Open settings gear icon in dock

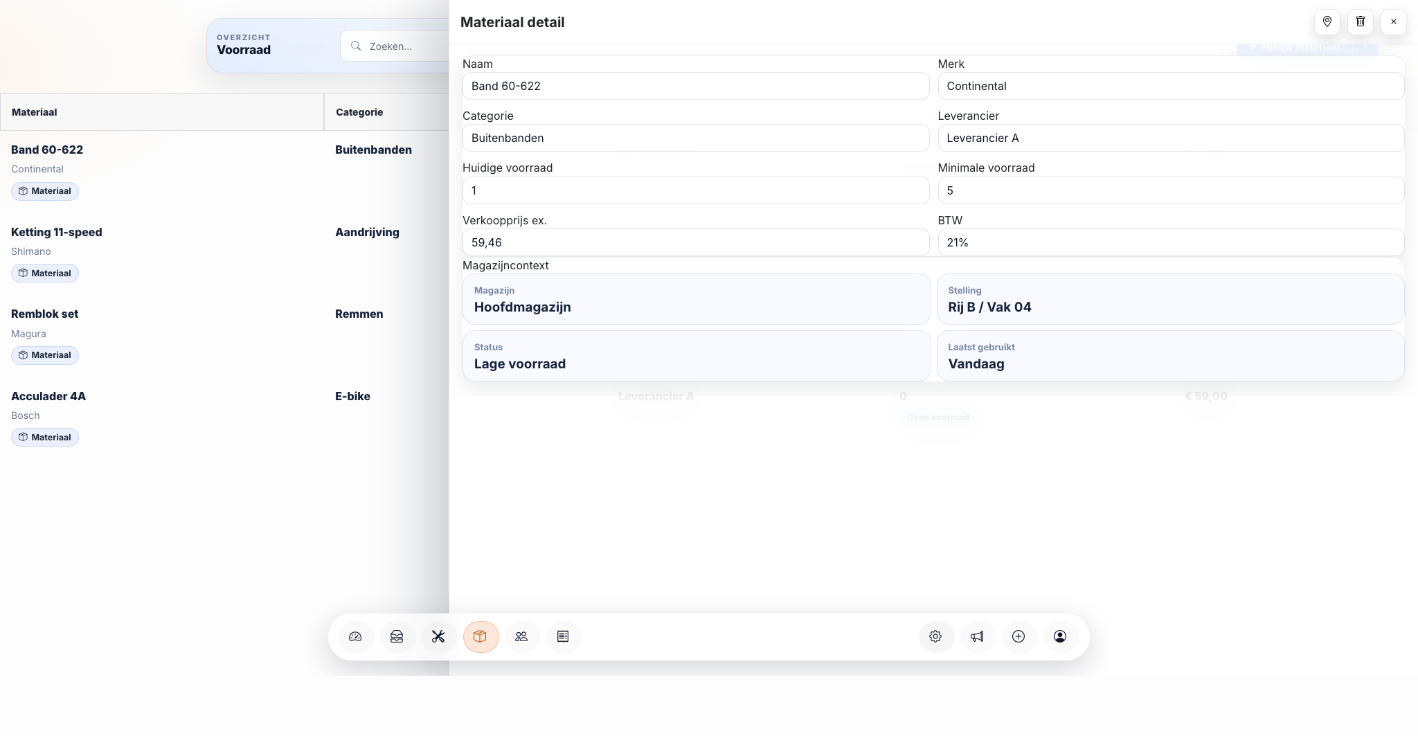[935, 636]
